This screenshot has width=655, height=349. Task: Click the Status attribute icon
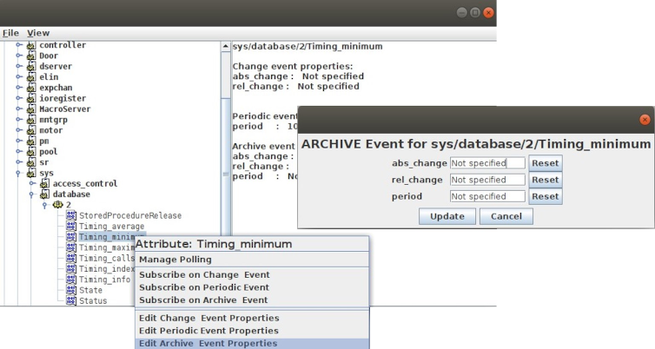pyautogui.click(x=71, y=300)
